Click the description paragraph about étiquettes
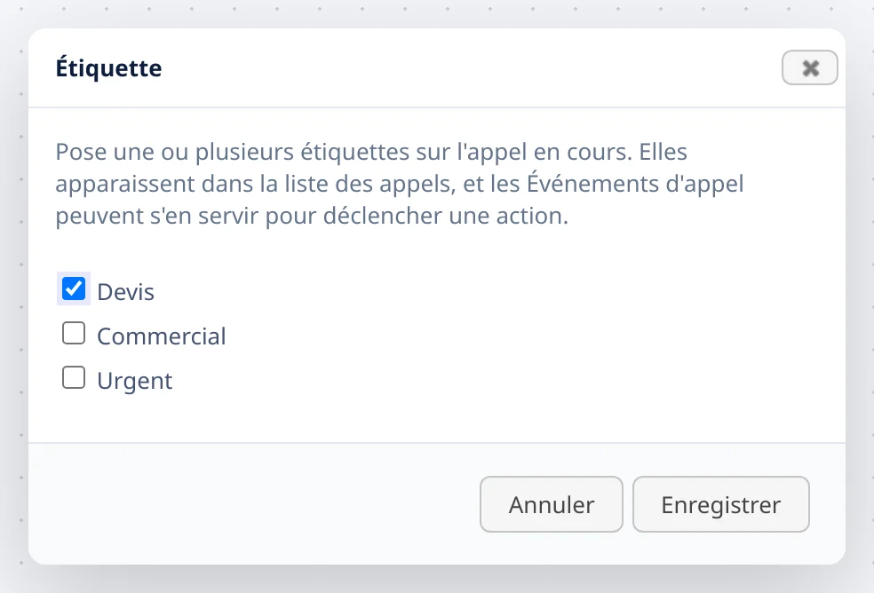Viewport: 874px width, 593px height. (x=399, y=184)
